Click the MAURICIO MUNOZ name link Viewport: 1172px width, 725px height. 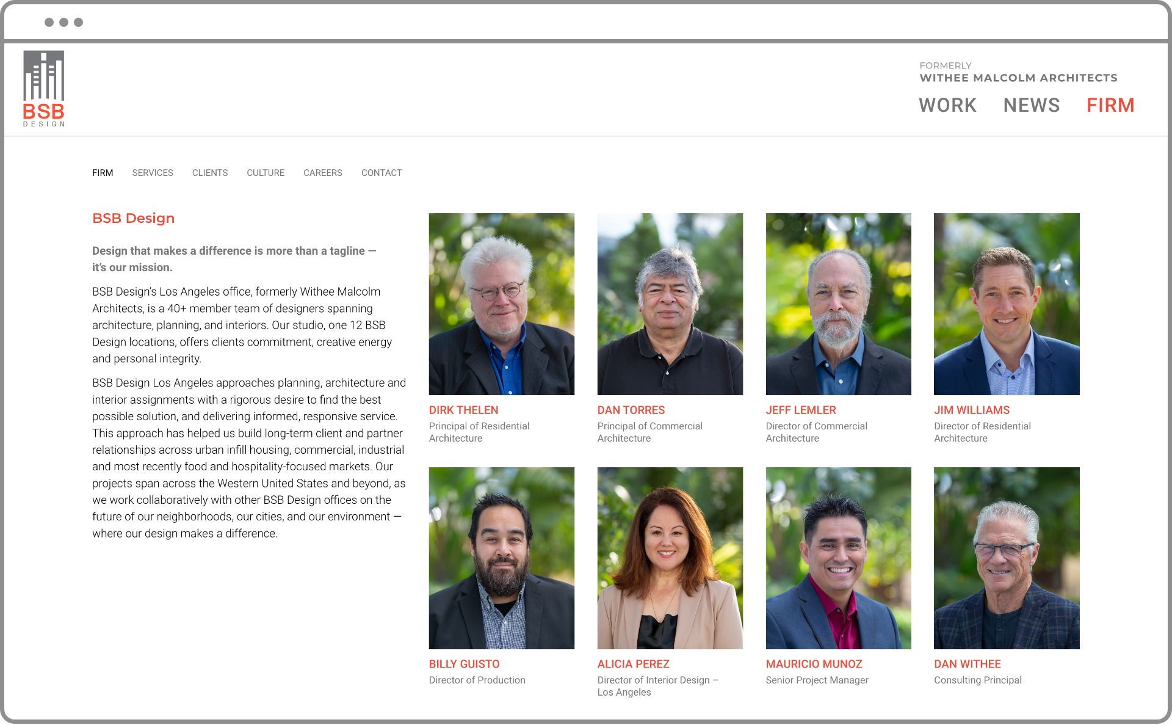click(x=814, y=664)
